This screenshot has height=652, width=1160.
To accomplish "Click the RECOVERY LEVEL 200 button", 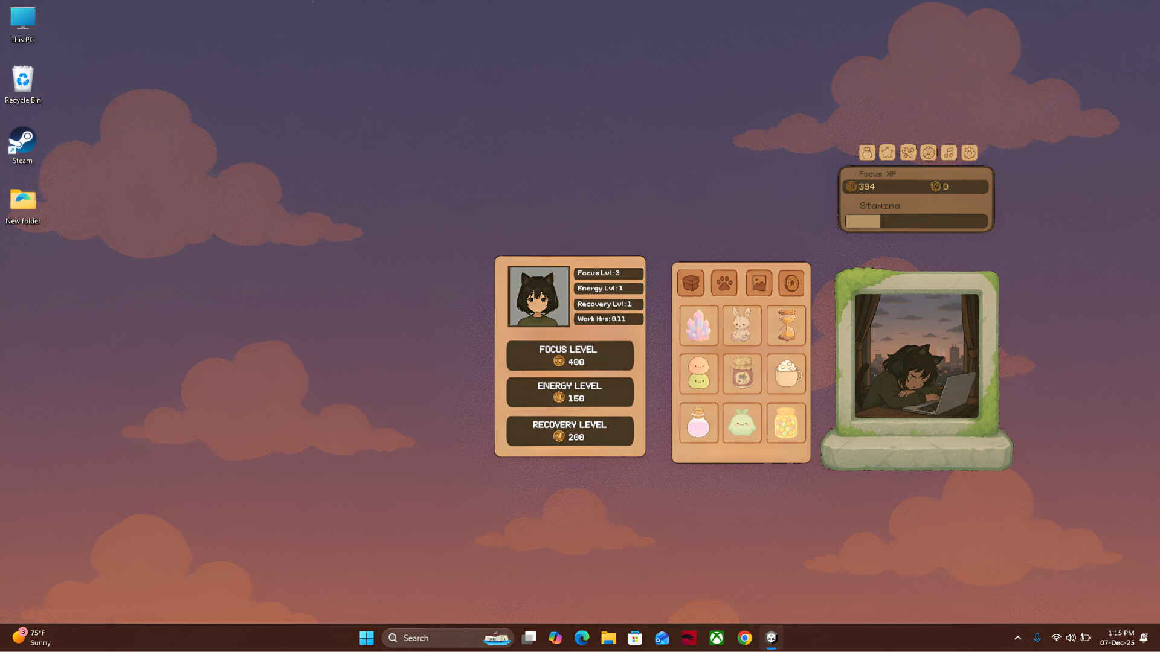I will click(570, 430).
